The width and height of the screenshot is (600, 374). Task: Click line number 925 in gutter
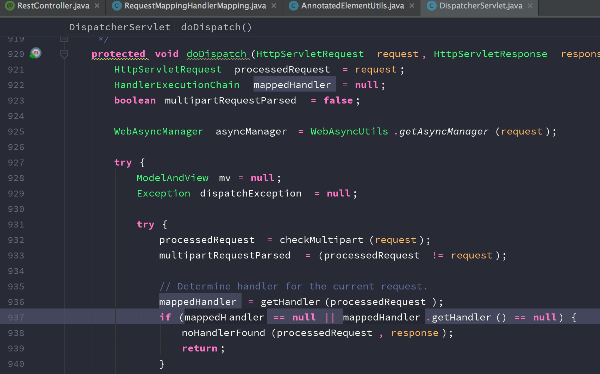coord(16,132)
